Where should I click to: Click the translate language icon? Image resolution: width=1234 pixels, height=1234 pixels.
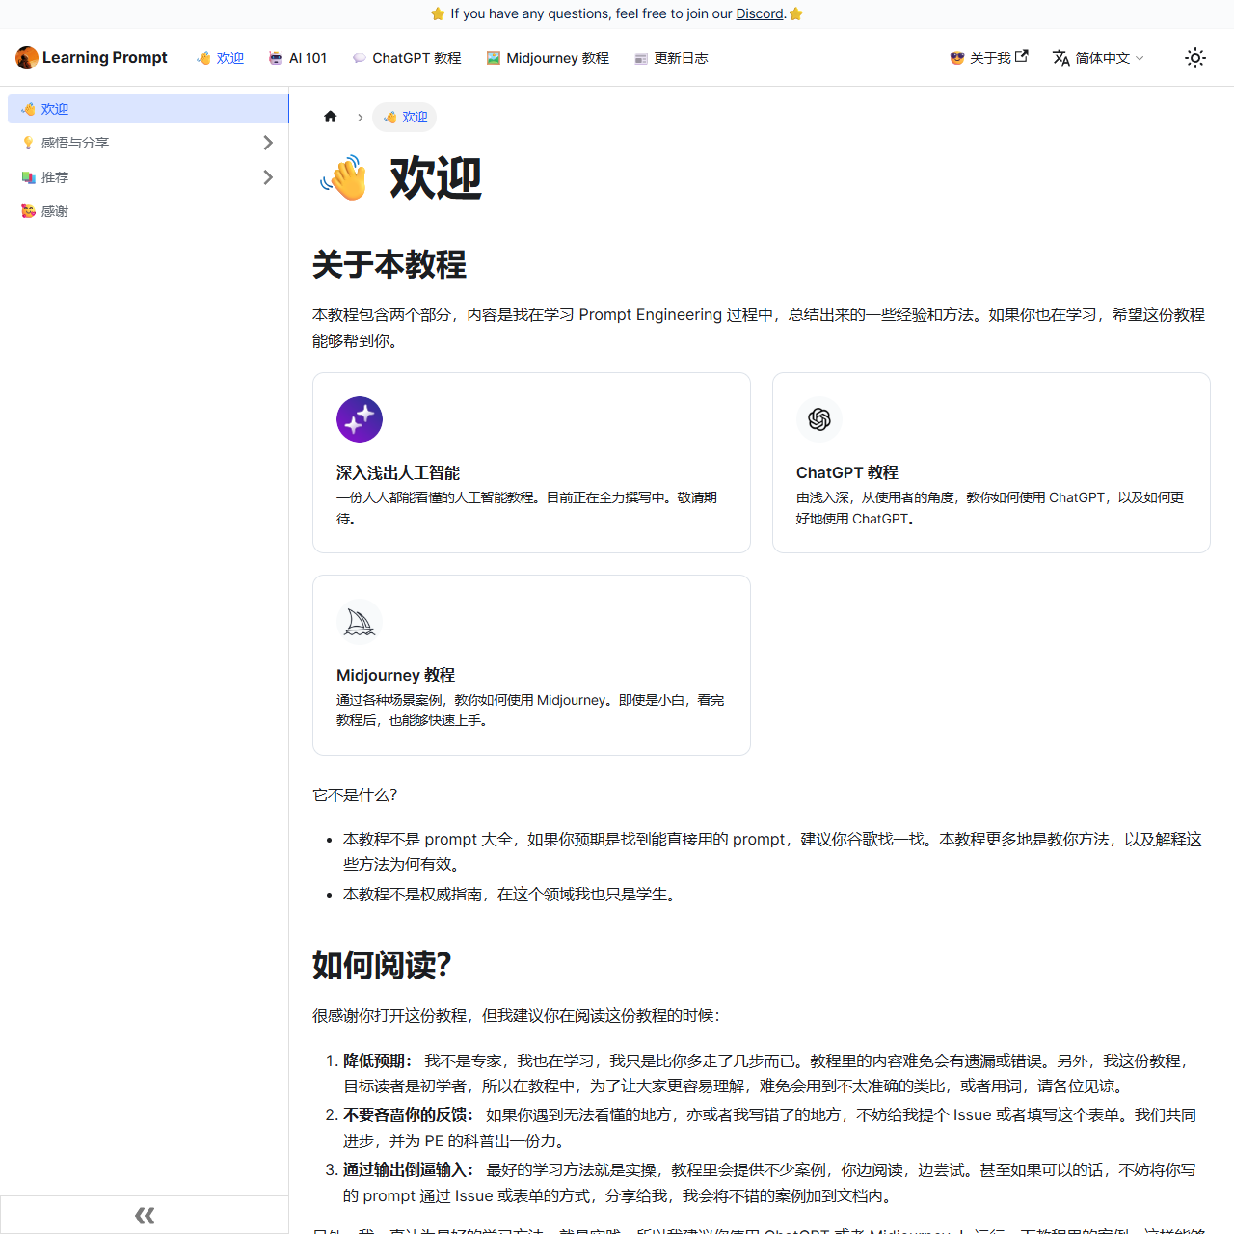coord(1061,58)
